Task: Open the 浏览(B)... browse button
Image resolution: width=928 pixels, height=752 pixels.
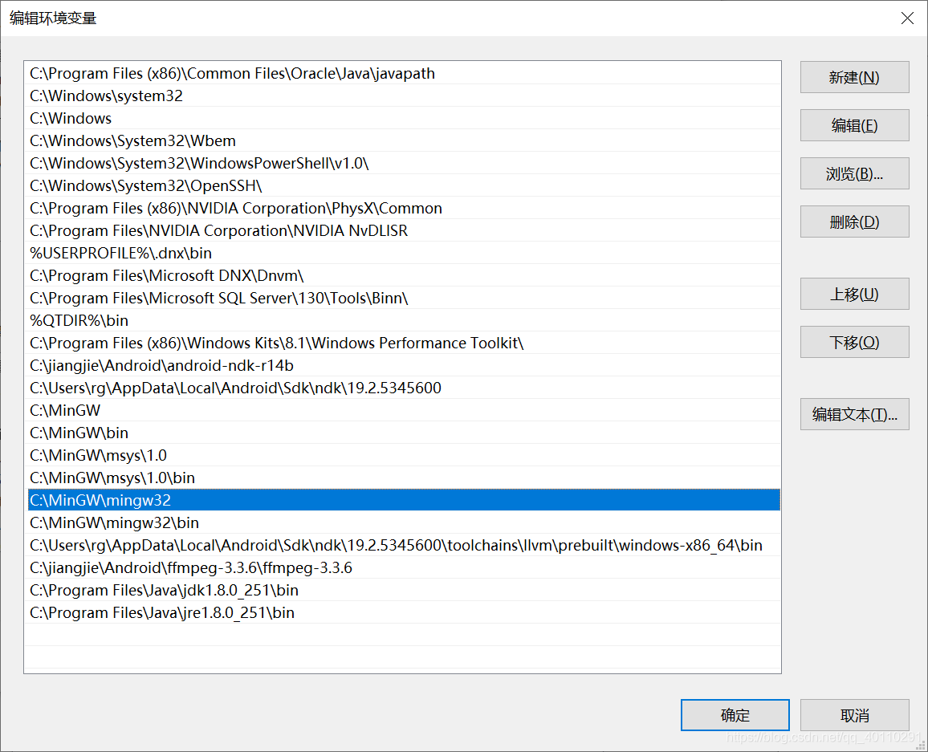Action: point(855,173)
